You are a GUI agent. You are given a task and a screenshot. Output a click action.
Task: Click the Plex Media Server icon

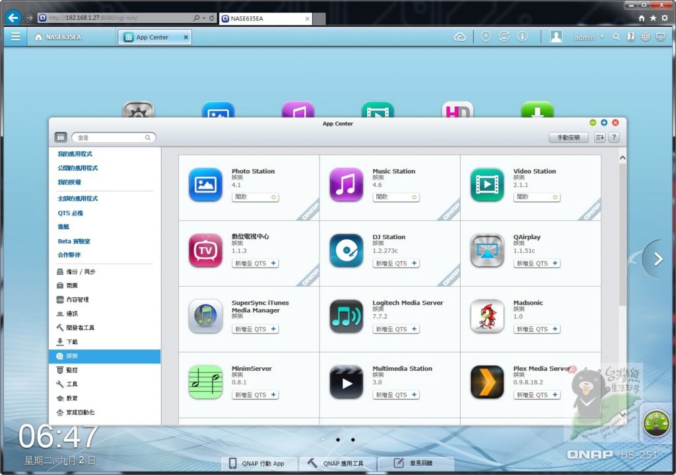[x=487, y=383]
